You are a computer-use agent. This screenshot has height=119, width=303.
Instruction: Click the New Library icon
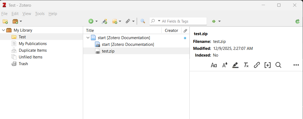click(15, 21)
